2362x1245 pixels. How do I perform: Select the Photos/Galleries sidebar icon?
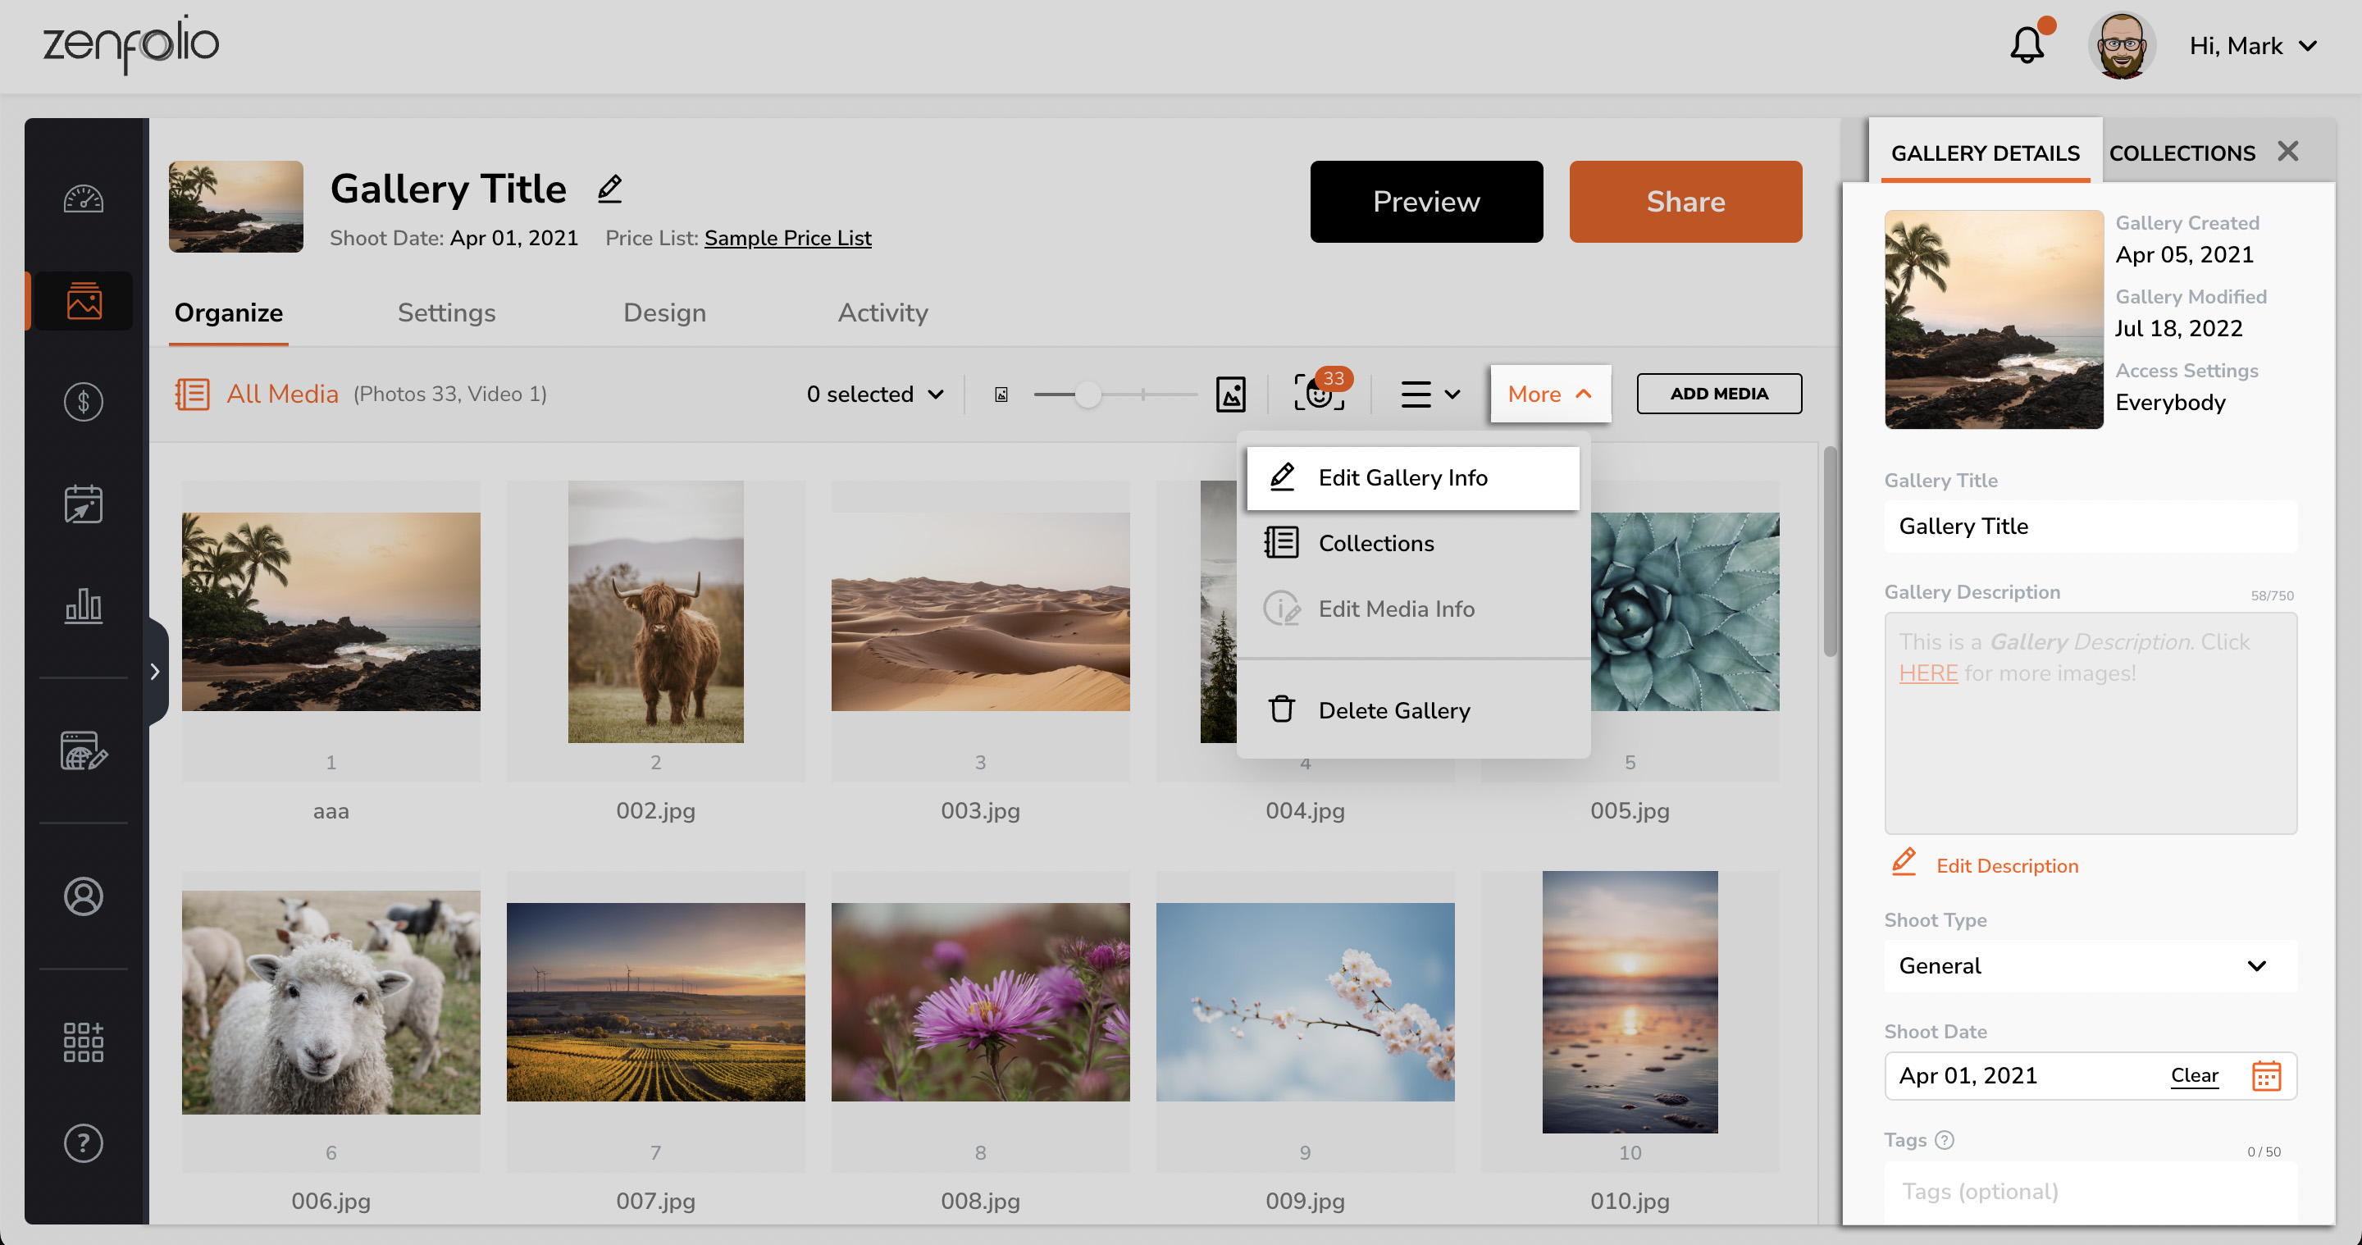(x=84, y=300)
